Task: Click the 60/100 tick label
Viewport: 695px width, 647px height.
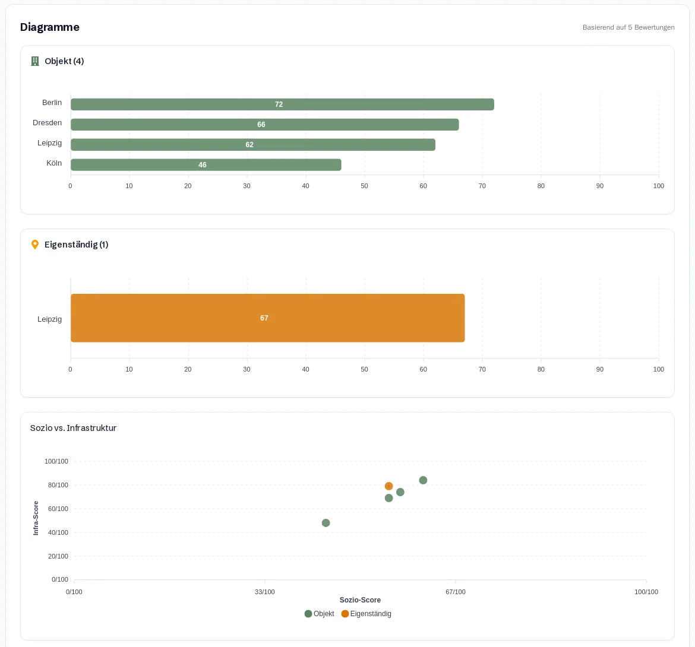Action: click(58, 509)
